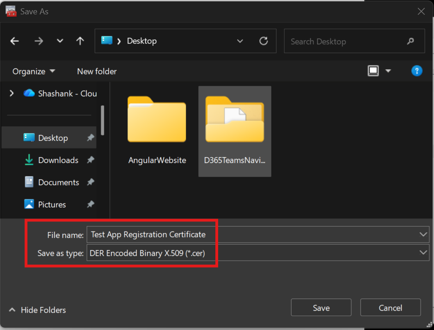Refresh the Desktop folder view
434x330 pixels.
[263, 41]
